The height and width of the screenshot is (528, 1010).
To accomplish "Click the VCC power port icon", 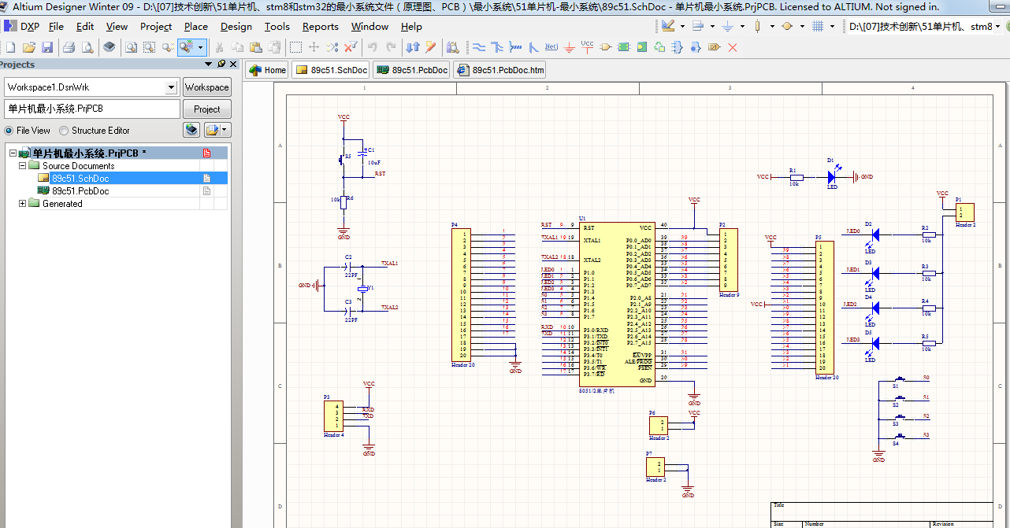I will click(x=587, y=46).
